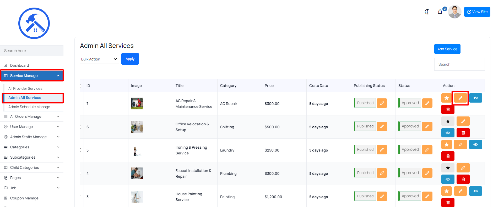
Task: Open the Bulk Action dropdown
Action: (99, 59)
